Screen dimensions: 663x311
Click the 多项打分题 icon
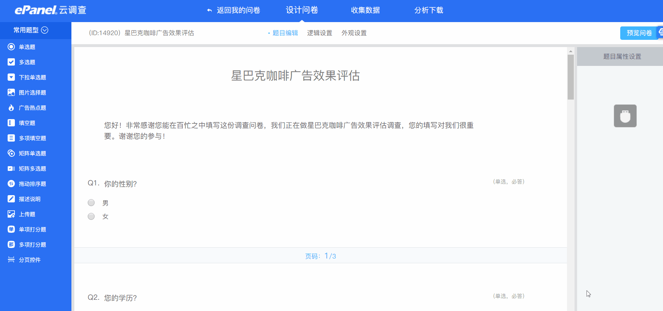[x=11, y=244]
